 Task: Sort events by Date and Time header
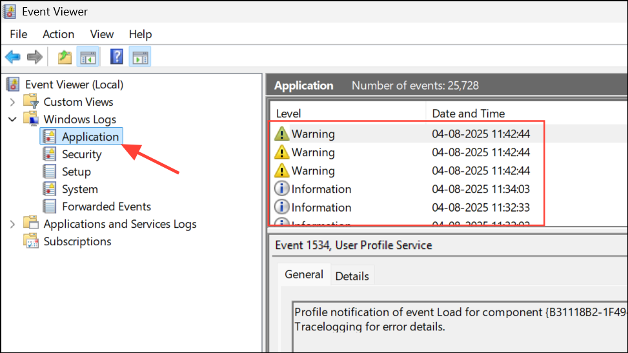(468, 114)
